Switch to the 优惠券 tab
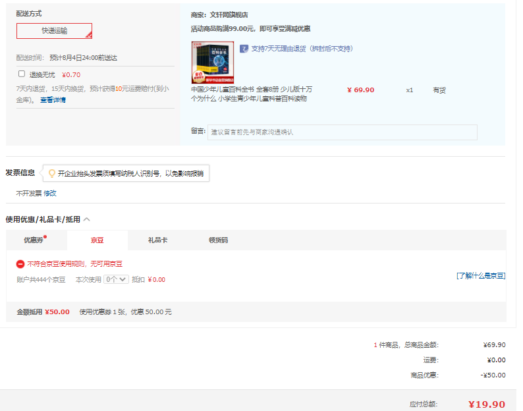The height and width of the screenshot is (411, 523). point(37,240)
